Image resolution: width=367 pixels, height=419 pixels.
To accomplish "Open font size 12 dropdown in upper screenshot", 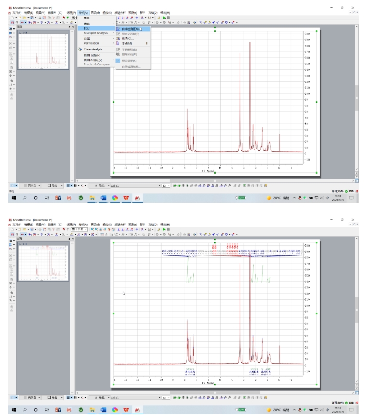I will coord(166,186).
